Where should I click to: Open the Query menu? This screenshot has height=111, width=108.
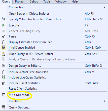6,2
